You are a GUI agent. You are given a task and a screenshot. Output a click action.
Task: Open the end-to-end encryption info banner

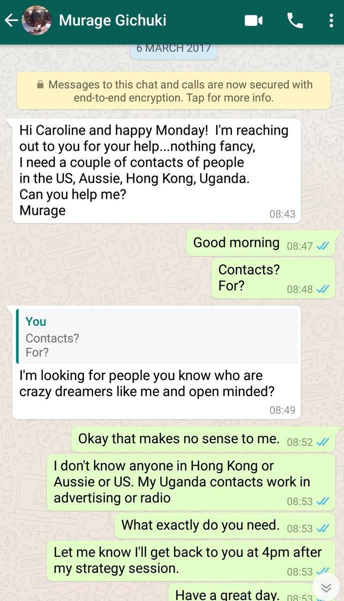173,91
